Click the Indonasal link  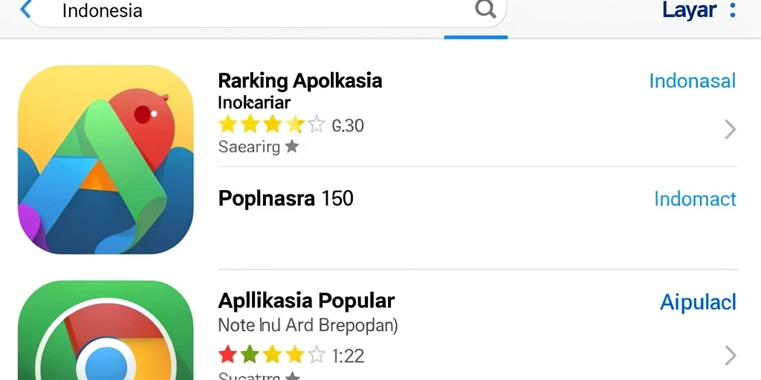693,81
